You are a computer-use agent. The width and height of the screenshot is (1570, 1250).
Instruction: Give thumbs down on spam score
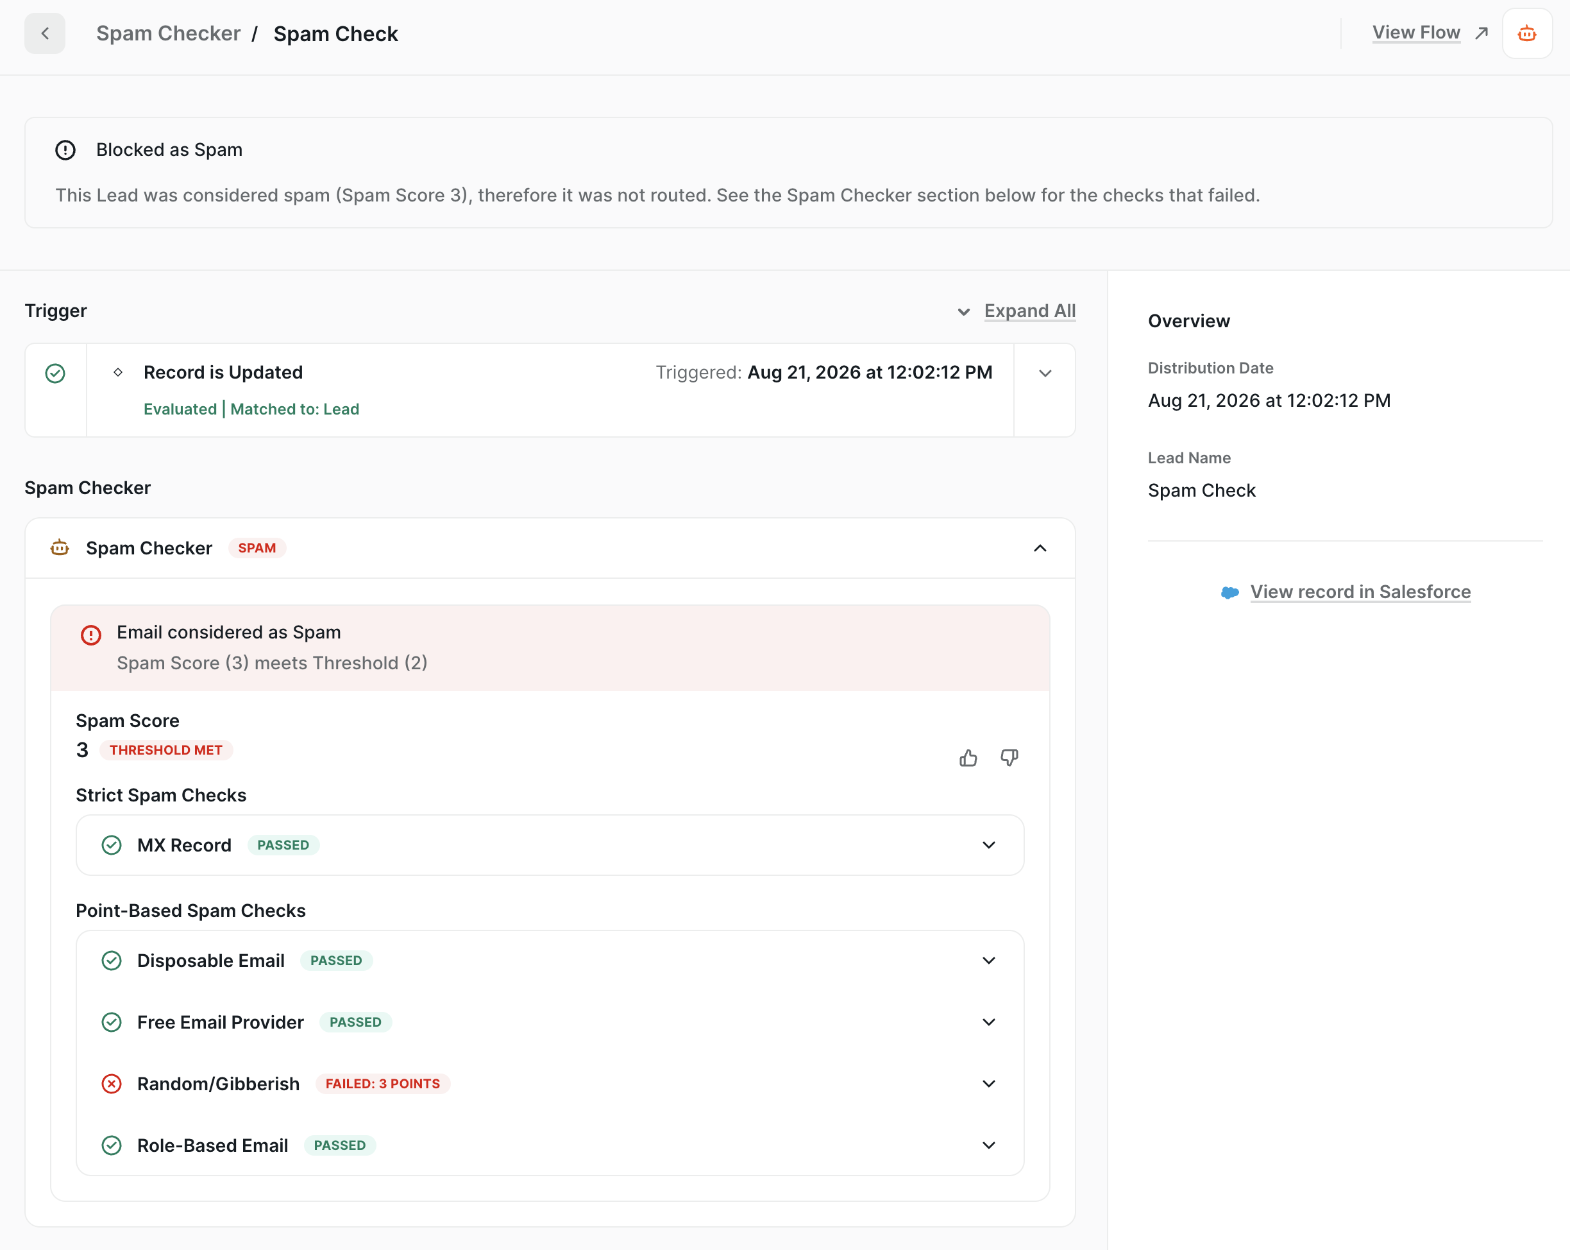coord(1009,758)
